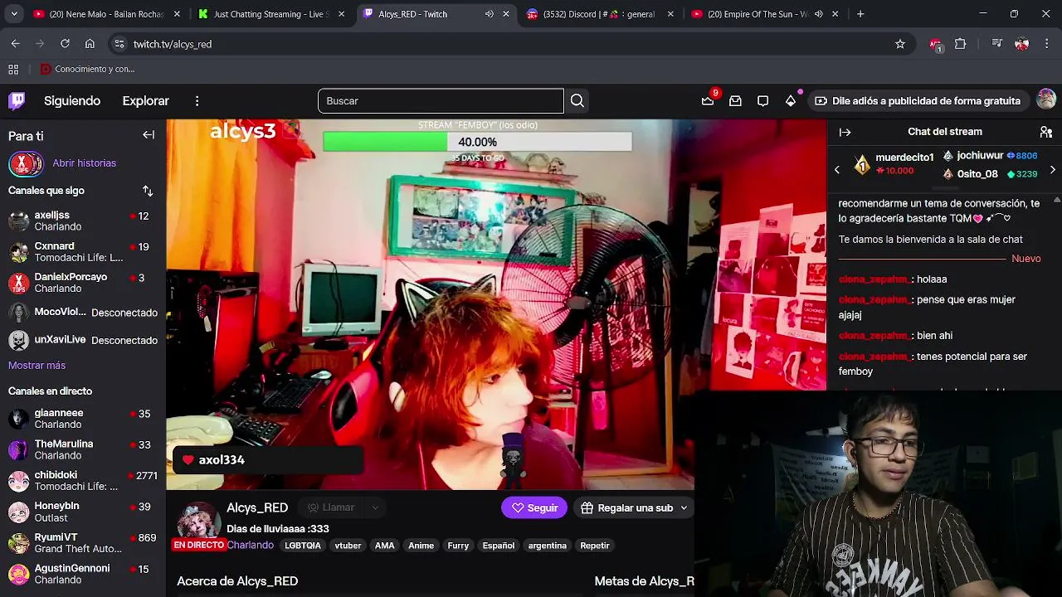Expand Mostrar más followed channels
This screenshot has width=1062, height=597.
pyautogui.click(x=37, y=366)
